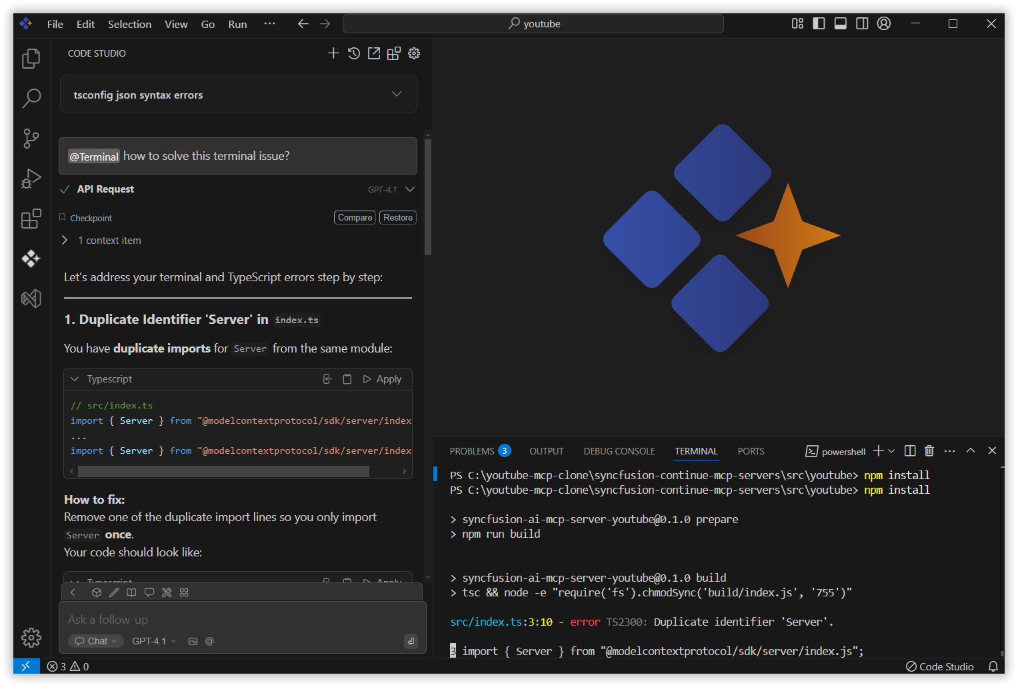This screenshot has width=1018, height=687.
Task: Open the Accounts icon in title bar
Action: coord(884,23)
